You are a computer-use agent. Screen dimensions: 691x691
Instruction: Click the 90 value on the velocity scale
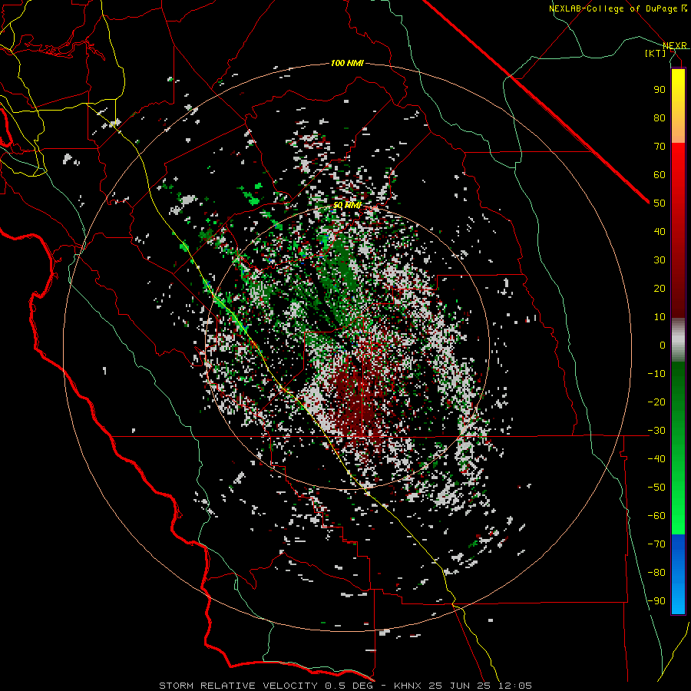click(x=660, y=90)
